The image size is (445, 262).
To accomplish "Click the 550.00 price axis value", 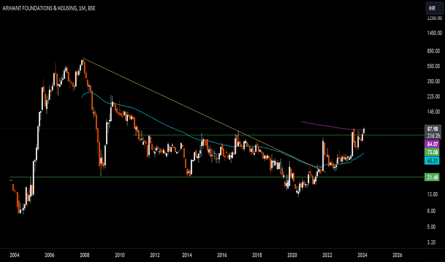I will coord(434,66).
